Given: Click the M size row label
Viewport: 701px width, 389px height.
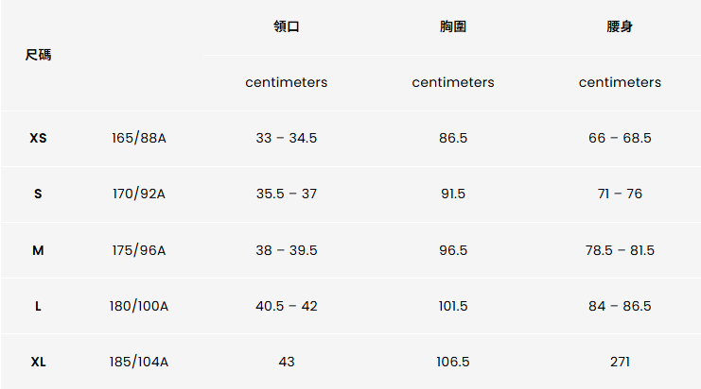Looking at the screenshot, I should [38, 250].
